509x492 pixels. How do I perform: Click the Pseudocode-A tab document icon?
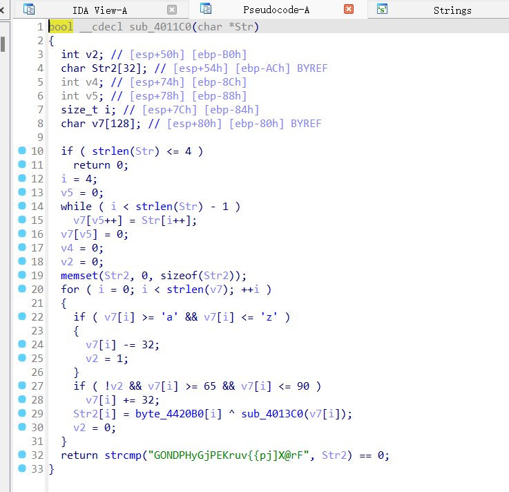click(x=206, y=8)
